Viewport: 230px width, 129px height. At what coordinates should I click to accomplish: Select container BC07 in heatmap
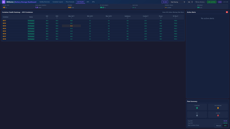tap(4, 36)
